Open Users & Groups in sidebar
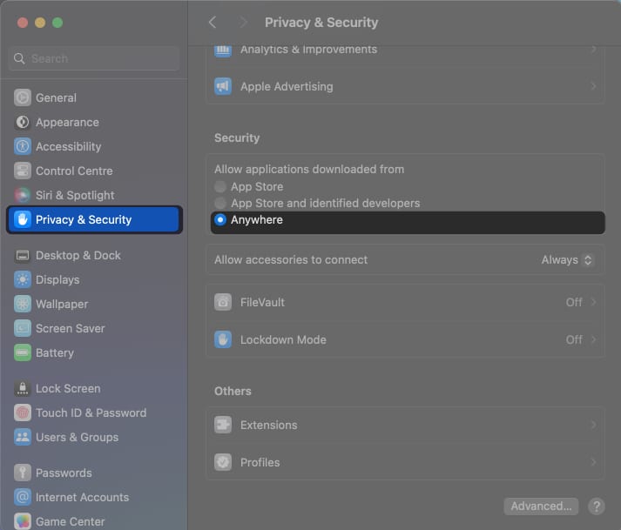 94,437
